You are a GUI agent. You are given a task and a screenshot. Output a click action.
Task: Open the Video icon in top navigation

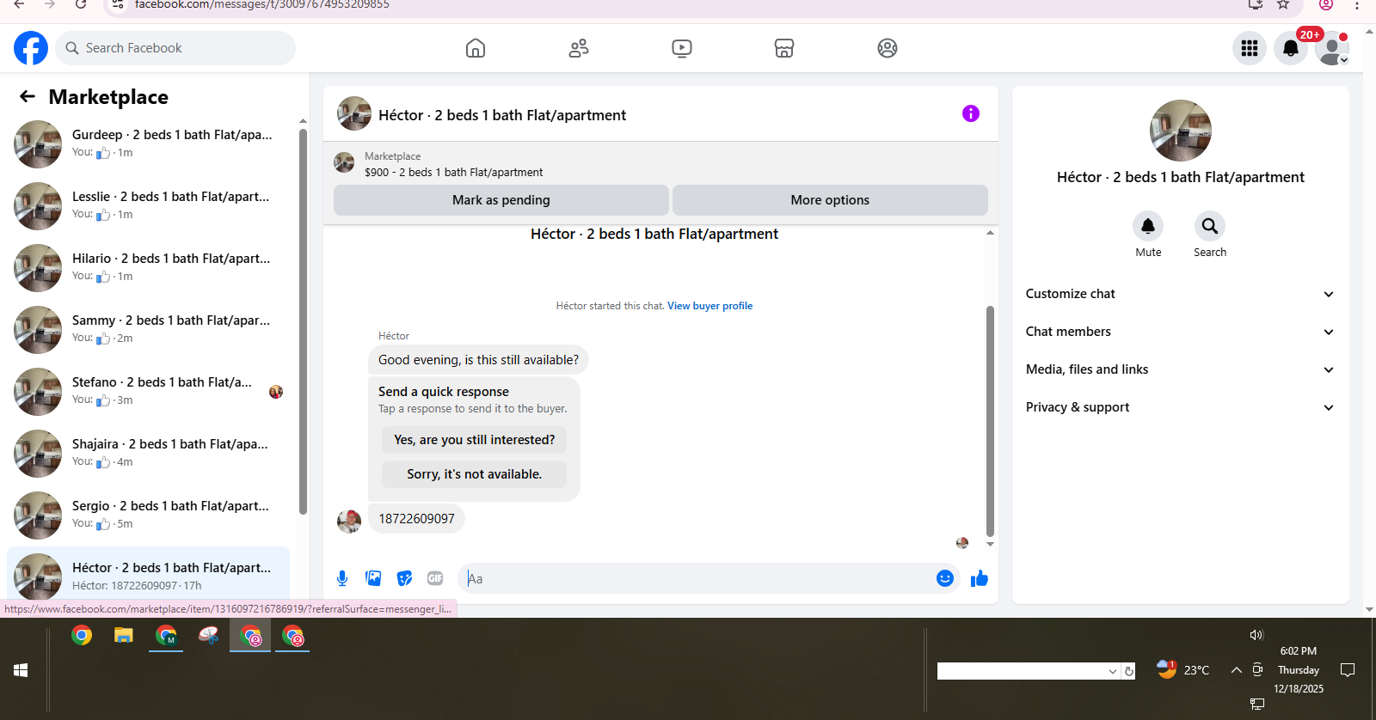pyautogui.click(x=682, y=48)
